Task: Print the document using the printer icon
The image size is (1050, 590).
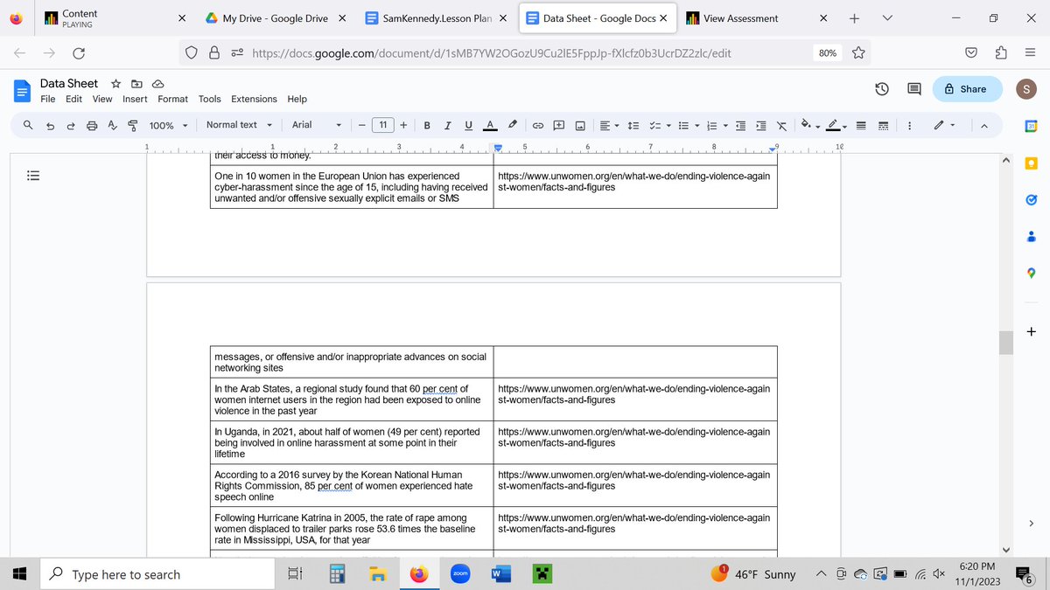Action: click(93, 125)
